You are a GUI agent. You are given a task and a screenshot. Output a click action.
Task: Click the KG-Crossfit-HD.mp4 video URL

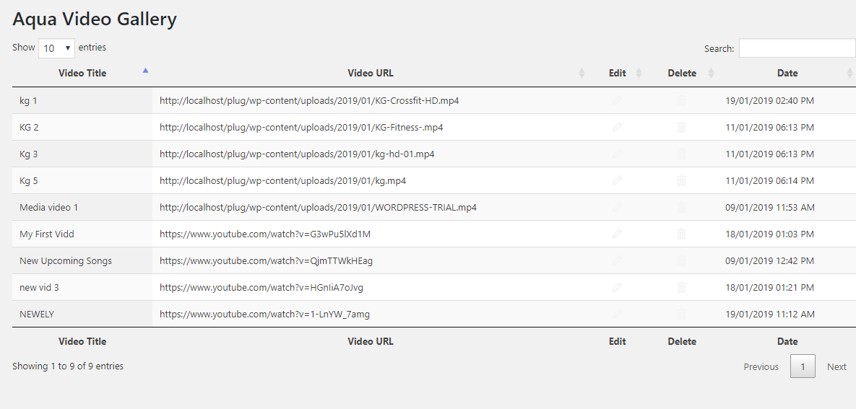(x=309, y=101)
